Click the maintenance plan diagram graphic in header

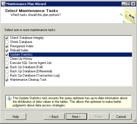point(128,15)
